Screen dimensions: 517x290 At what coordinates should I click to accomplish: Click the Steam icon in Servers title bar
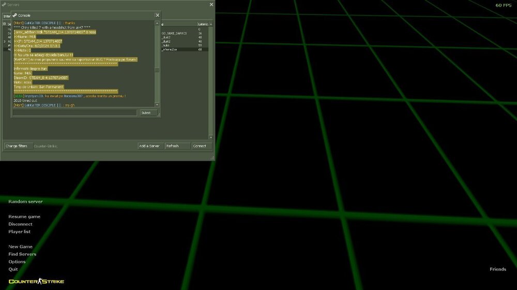[4, 5]
